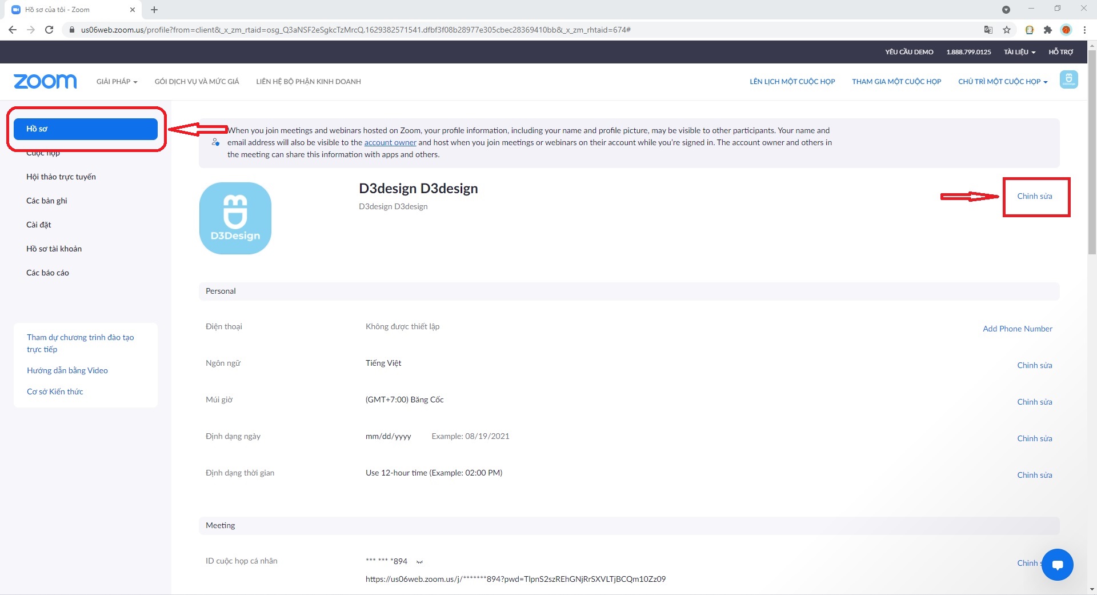Click the Zoom logo
Viewport: 1097px width, 595px height.
(x=45, y=81)
